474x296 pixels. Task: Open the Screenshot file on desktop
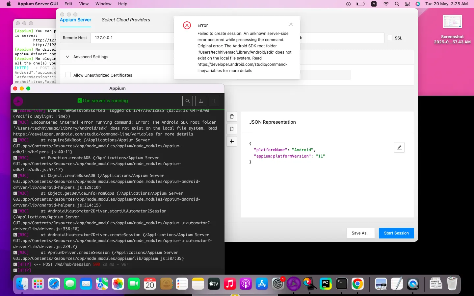tap(452, 22)
